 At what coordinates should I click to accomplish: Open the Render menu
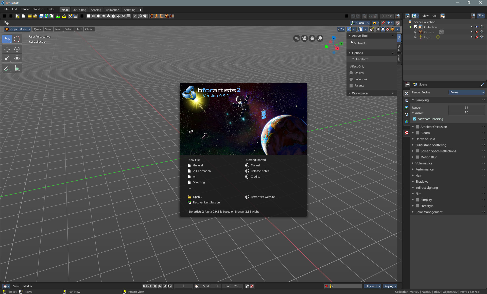(25, 9)
